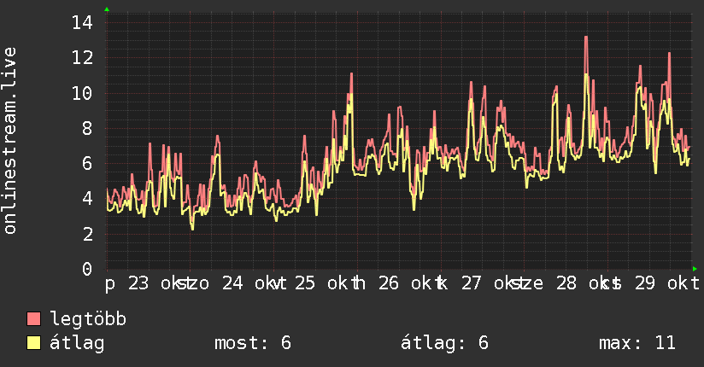Click the x-axis date label 28
Viewport: 704px width, 367px height.
click(x=566, y=283)
